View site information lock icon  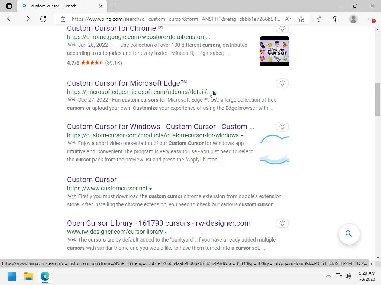coord(63,19)
